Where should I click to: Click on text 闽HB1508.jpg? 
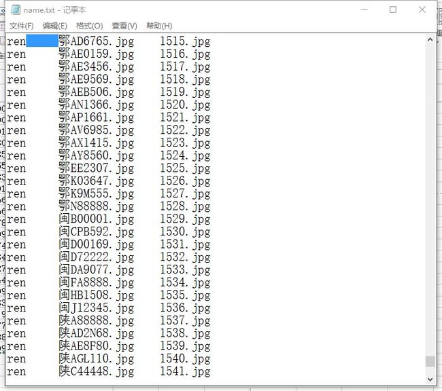point(97,295)
